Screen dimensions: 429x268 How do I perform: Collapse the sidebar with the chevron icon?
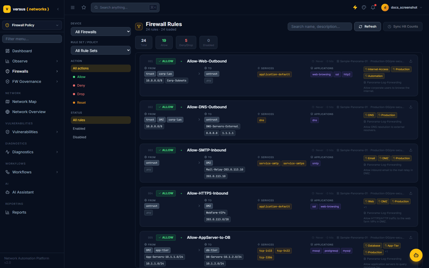58,9
